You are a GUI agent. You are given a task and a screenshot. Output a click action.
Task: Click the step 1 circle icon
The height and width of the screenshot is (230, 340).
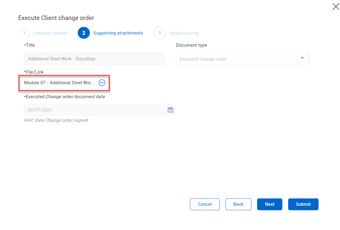(24, 33)
